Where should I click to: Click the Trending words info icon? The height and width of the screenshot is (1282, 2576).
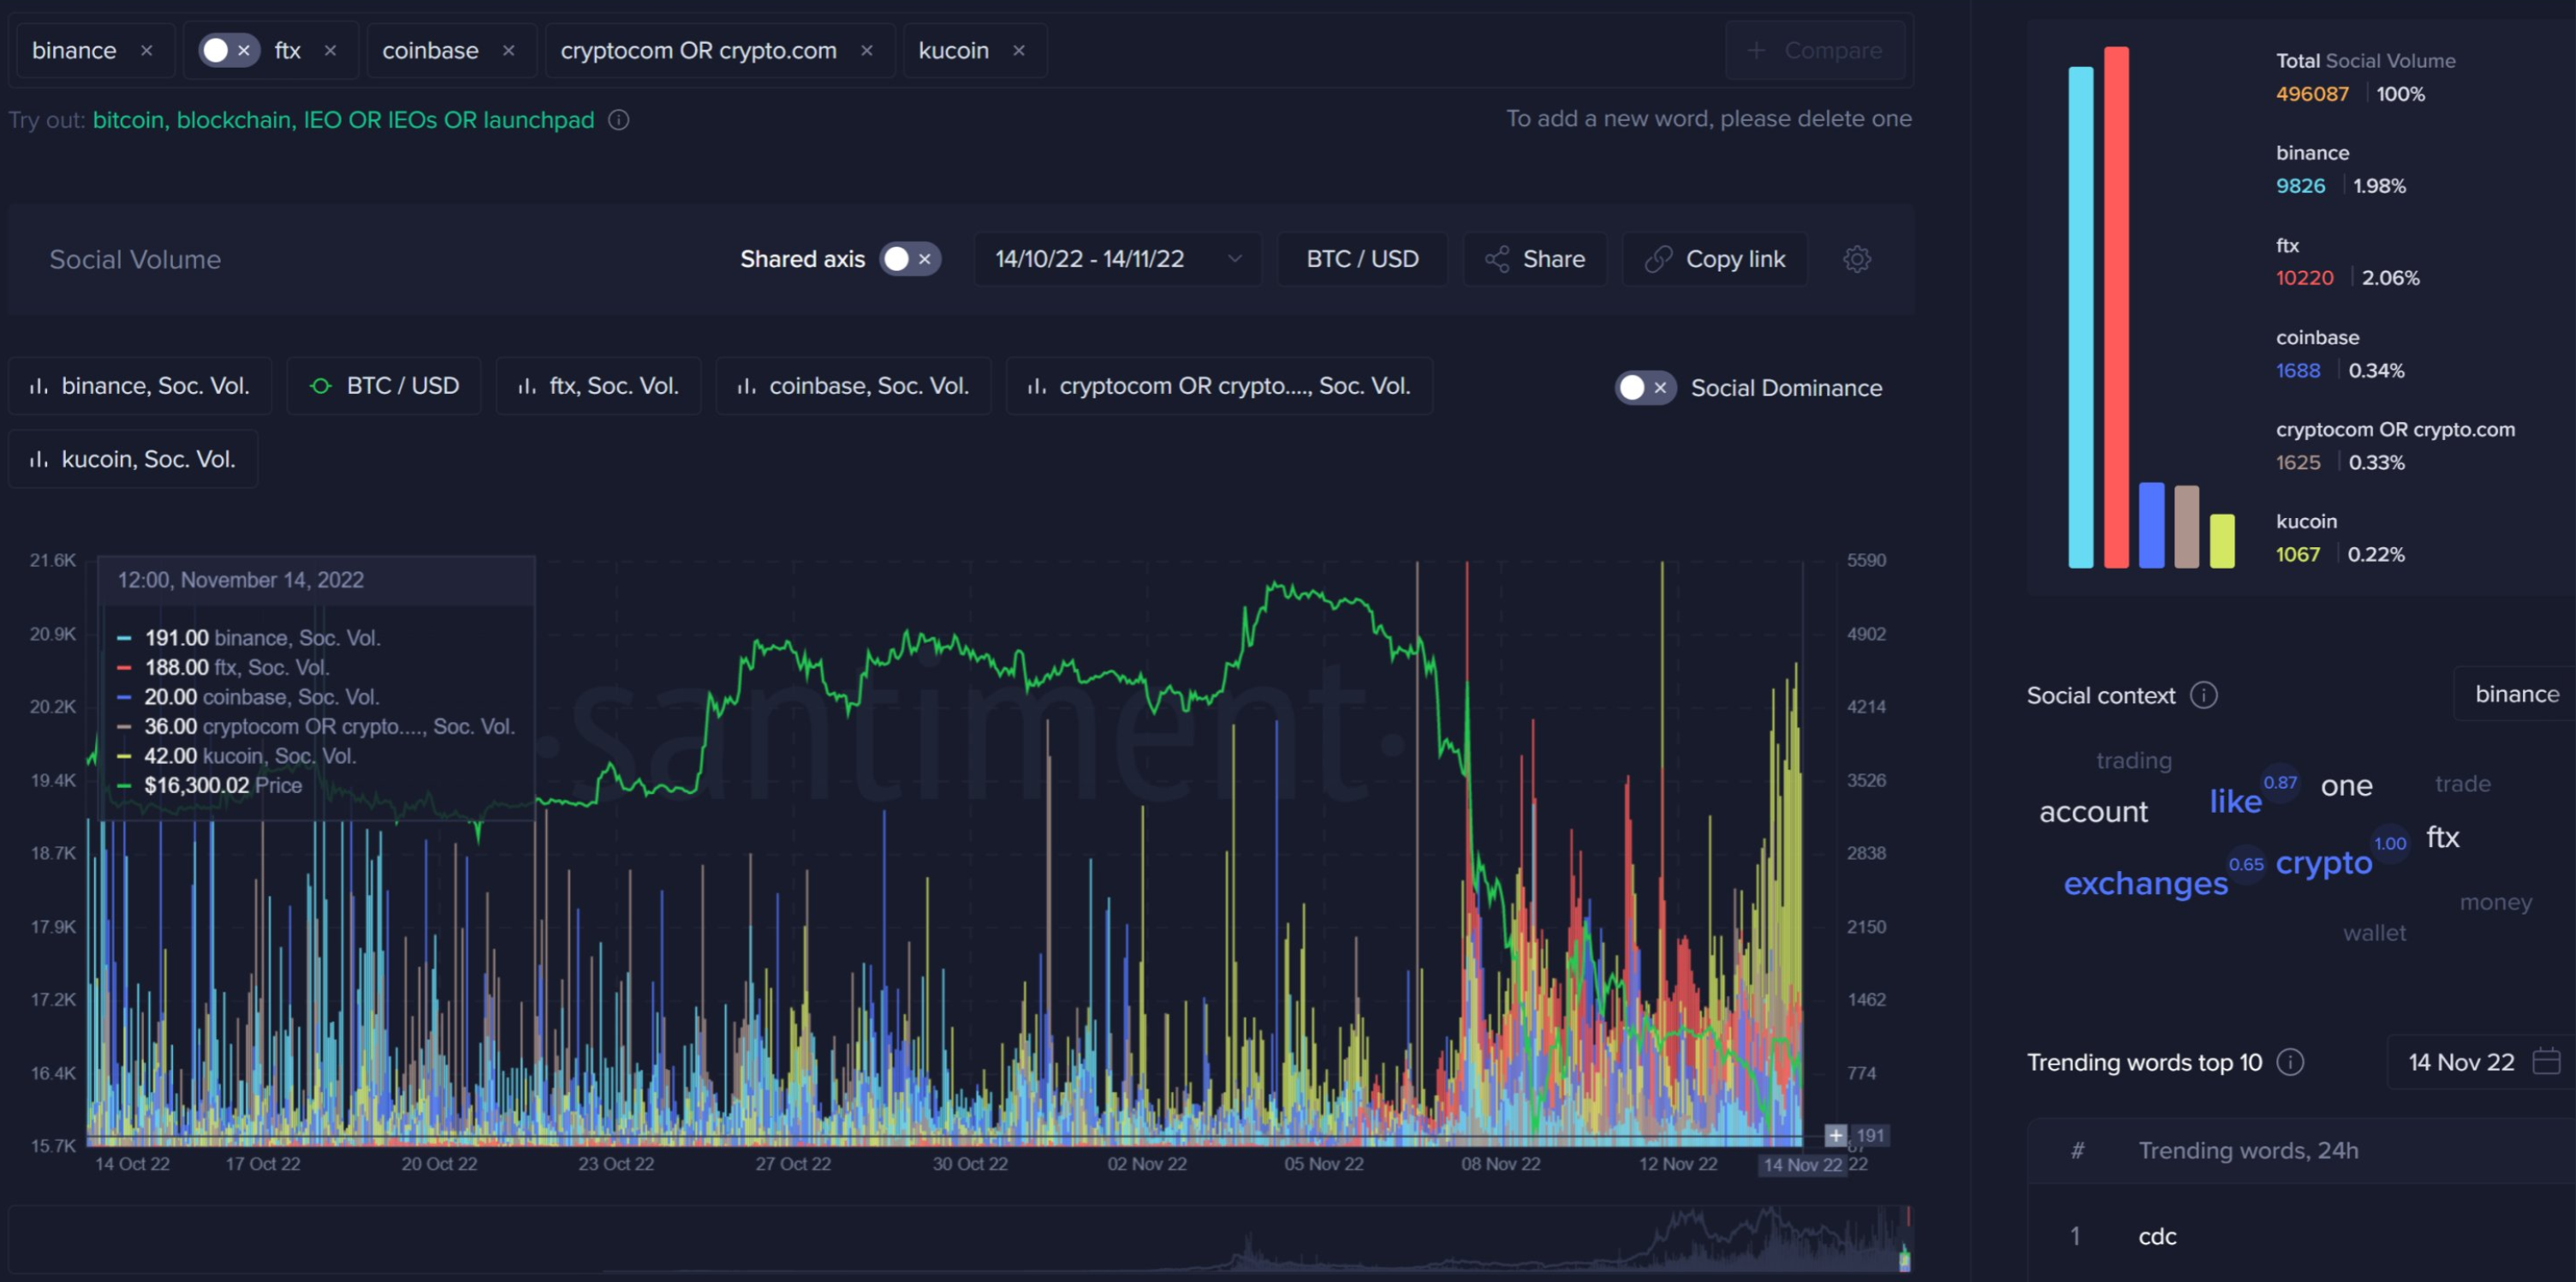pyautogui.click(x=2289, y=1062)
